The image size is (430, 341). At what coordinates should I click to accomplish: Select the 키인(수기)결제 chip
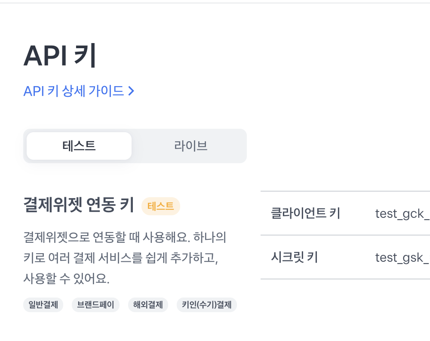point(206,305)
